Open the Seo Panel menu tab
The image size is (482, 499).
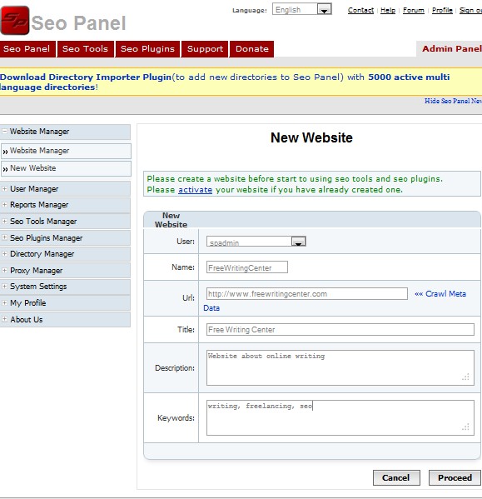pyautogui.click(x=27, y=49)
